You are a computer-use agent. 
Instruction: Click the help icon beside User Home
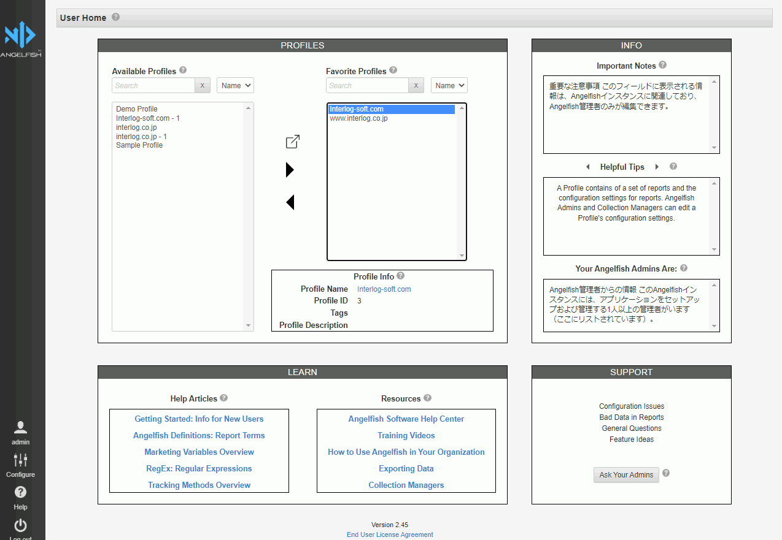(116, 17)
